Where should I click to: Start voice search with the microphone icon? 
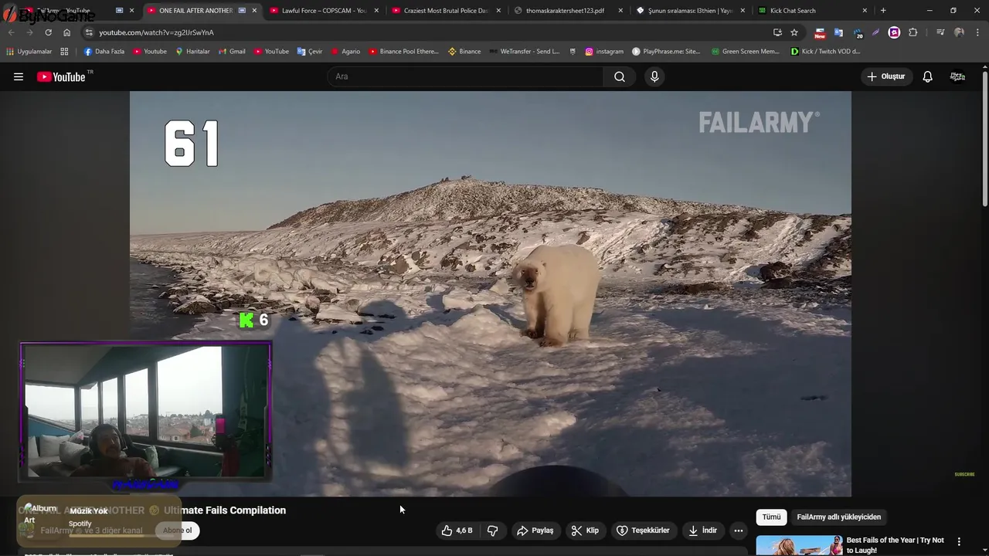click(x=654, y=76)
